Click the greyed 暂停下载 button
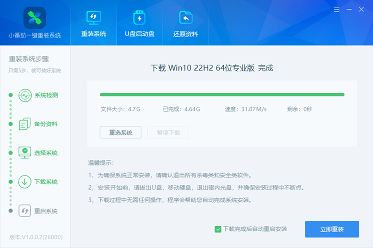Screen dimensions: 373x248 coord(168,132)
